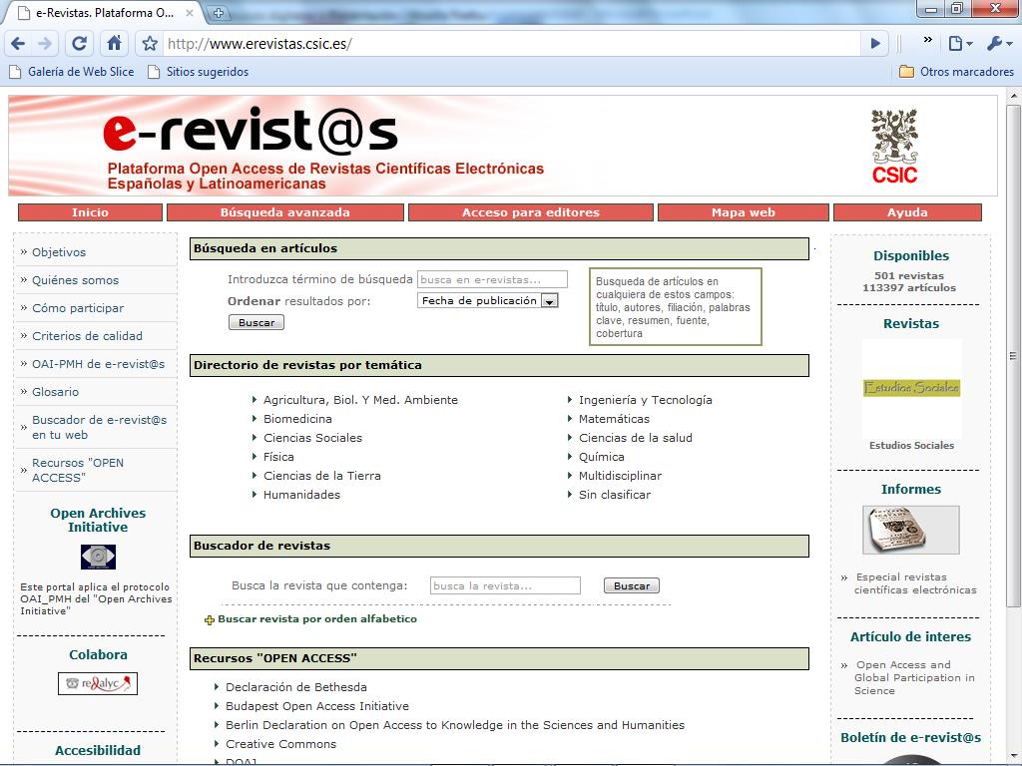This screenshot has height=766, width=1022.
Task: Open the browser Home icon
Action: pyautogui.click(x=114, y=44)
